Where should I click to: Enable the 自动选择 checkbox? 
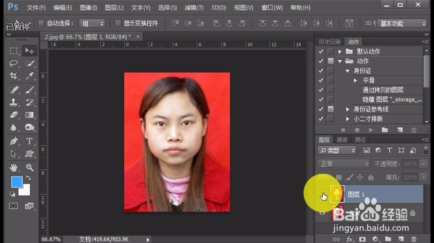pyautogui.click(x=41, y=23)
